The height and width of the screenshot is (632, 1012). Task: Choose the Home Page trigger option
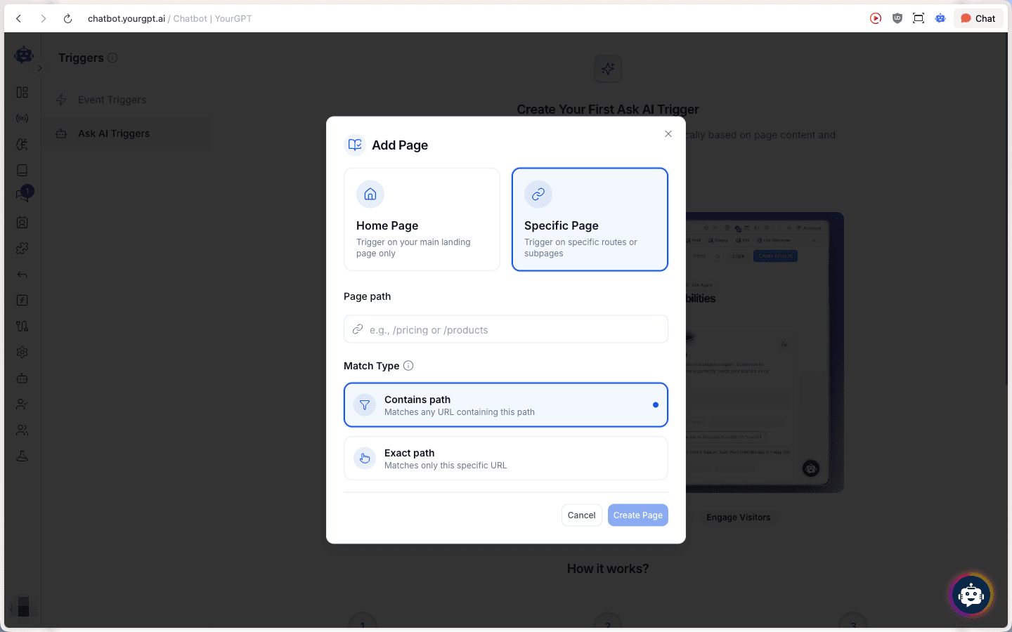[x=421, y=219]
